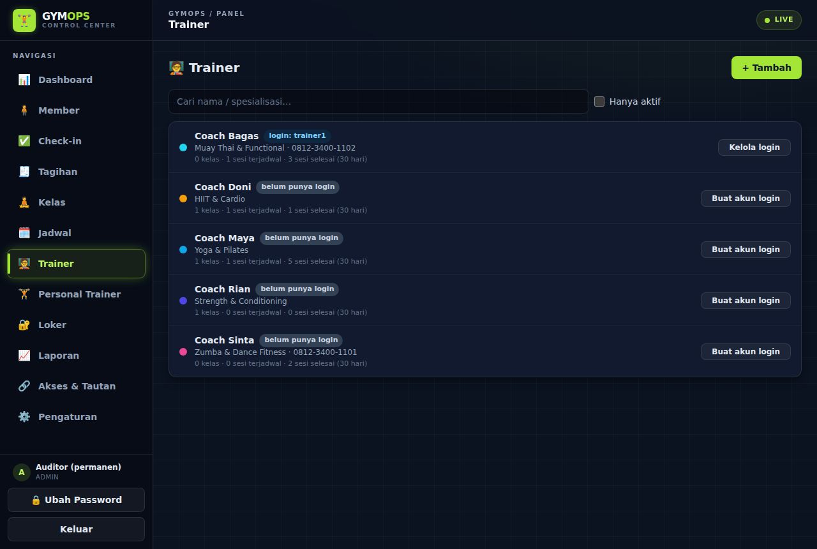The width and height of the screenshot is (817, 549).
Task: Click the Laporan chart trend icon
Action: click(x=24, y=356)
